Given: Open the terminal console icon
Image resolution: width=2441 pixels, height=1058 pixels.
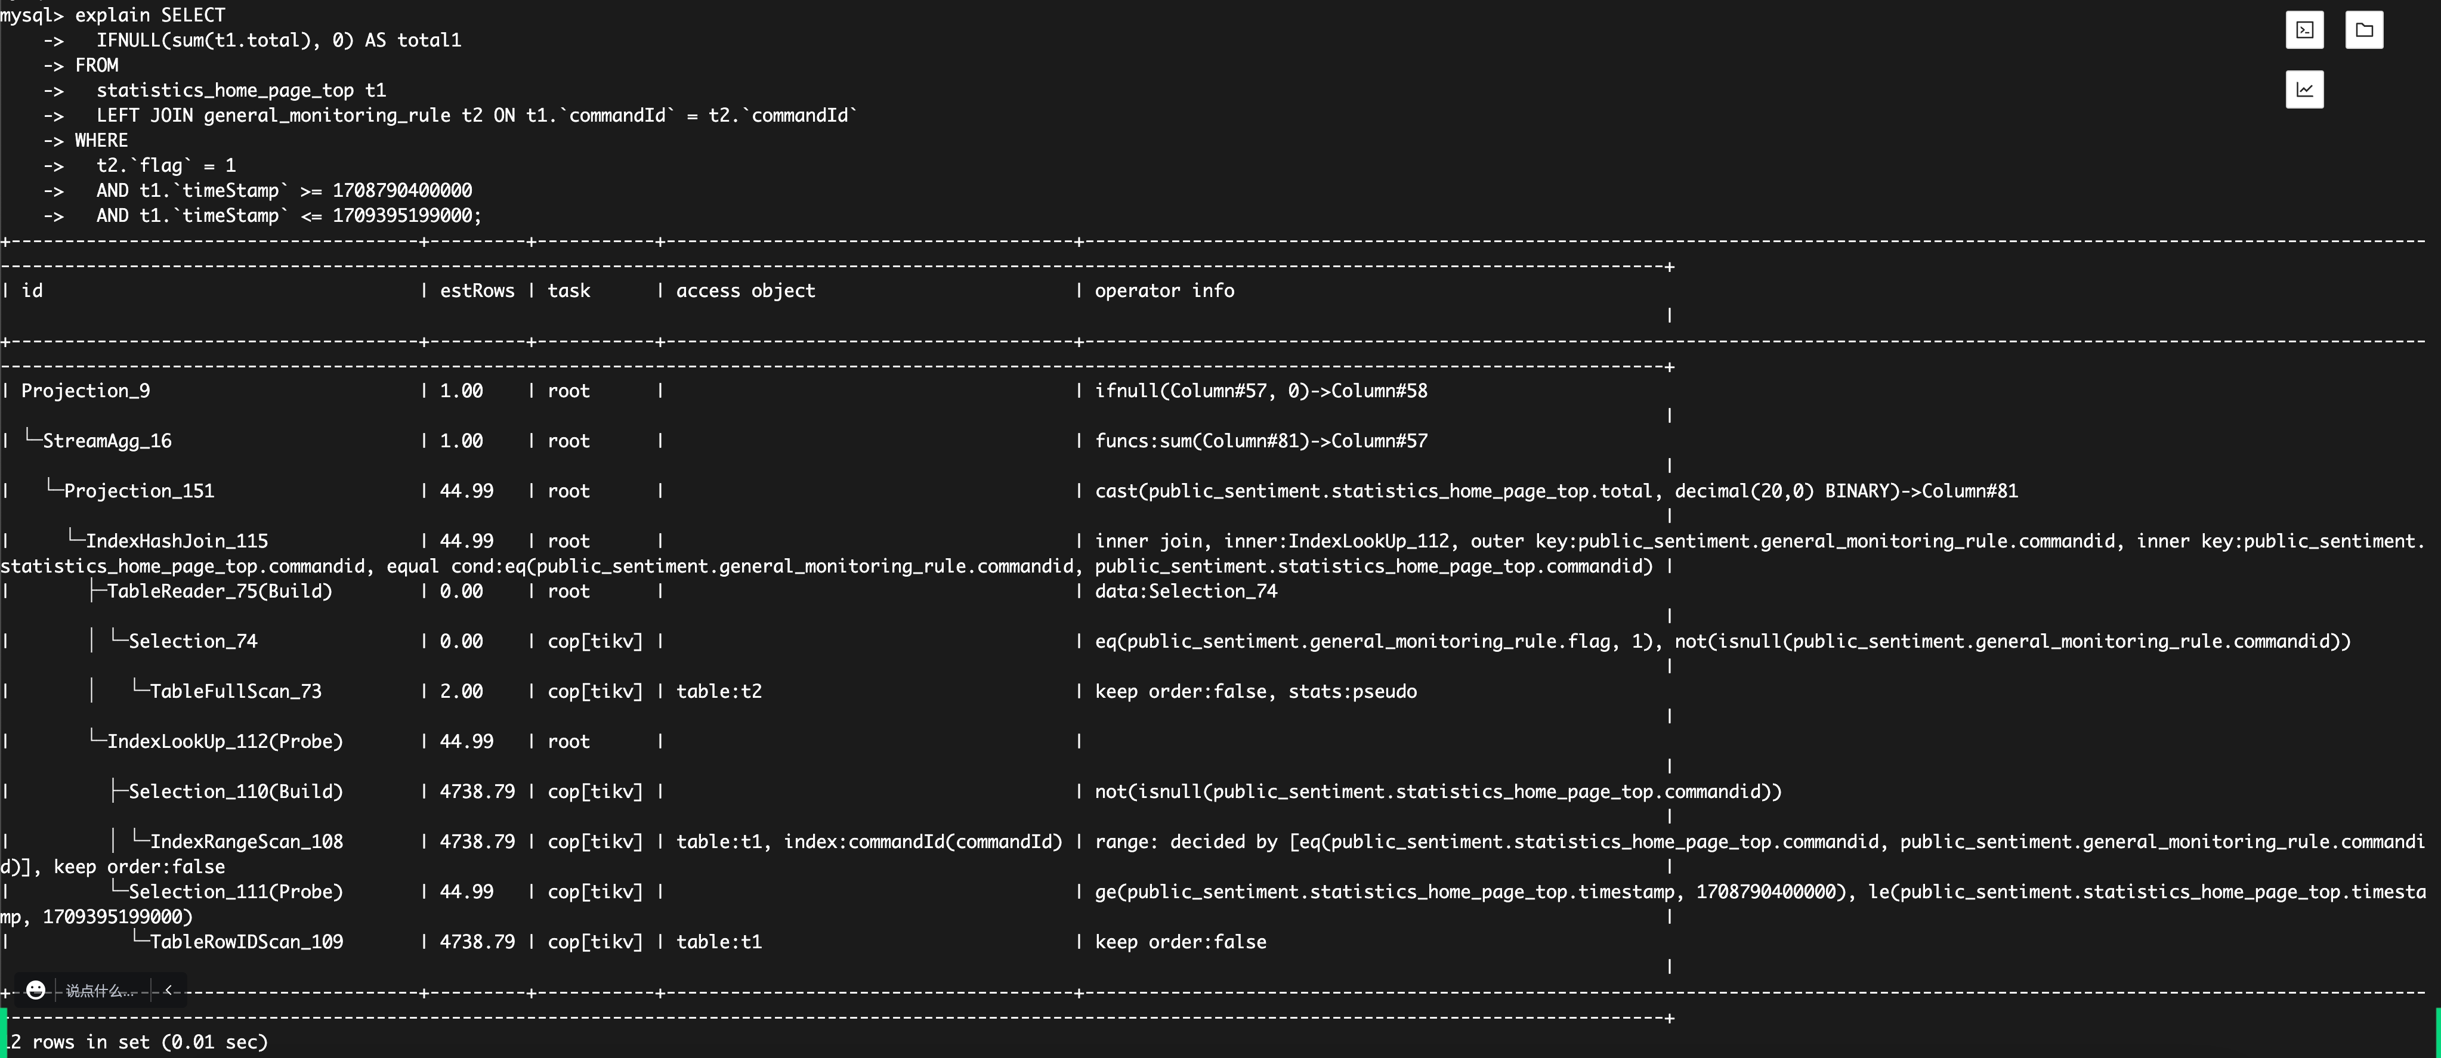Looking at the screenshot, I should (2304, 30).
